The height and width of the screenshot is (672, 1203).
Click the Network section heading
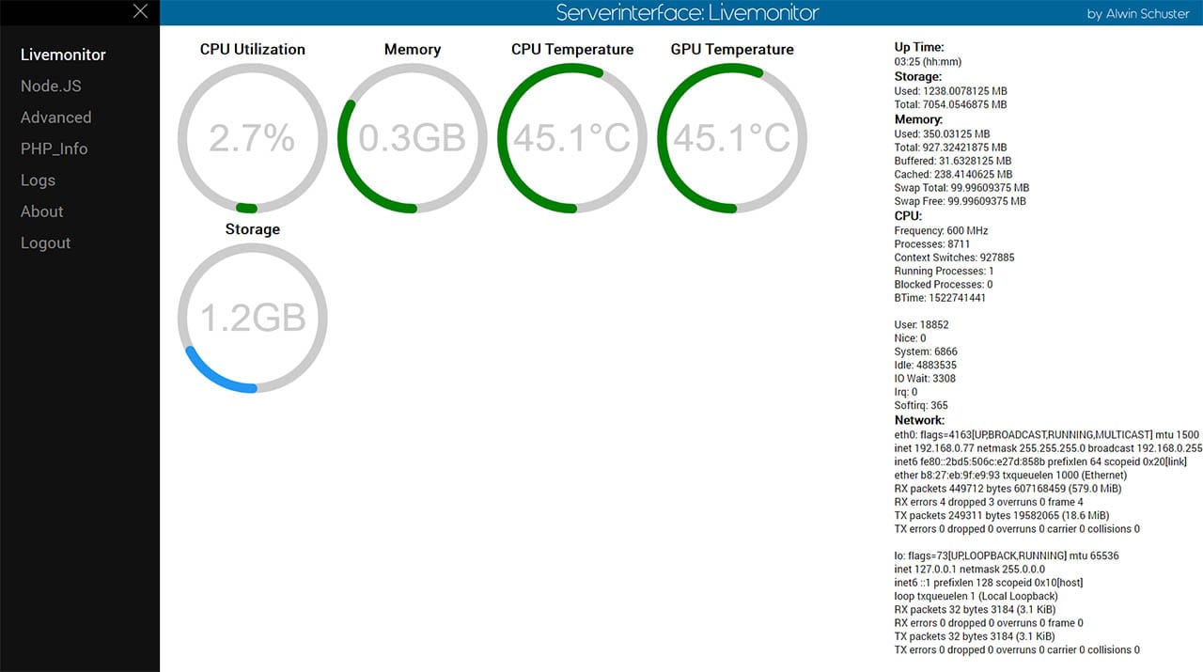pyautogui.click(x=919, y=420)
